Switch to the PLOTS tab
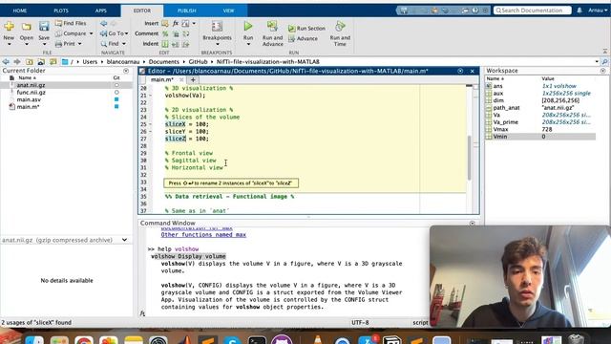 coord(61,11)
